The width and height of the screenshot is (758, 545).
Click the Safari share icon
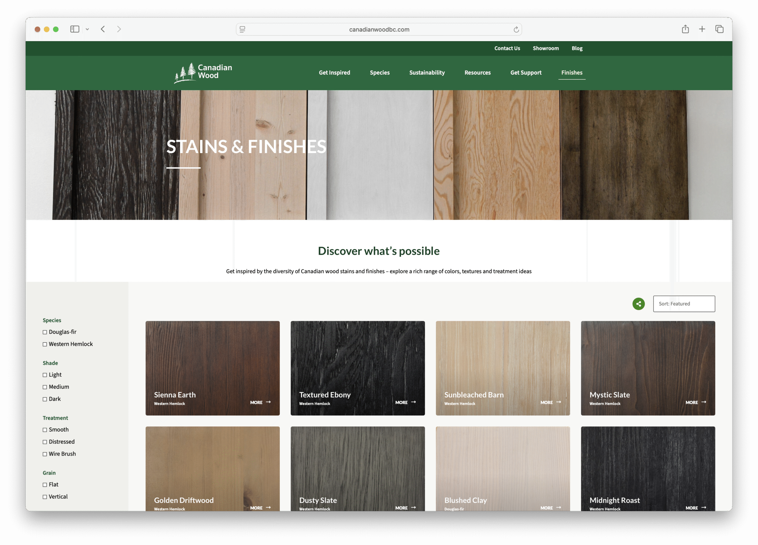[x=685, y=29]
